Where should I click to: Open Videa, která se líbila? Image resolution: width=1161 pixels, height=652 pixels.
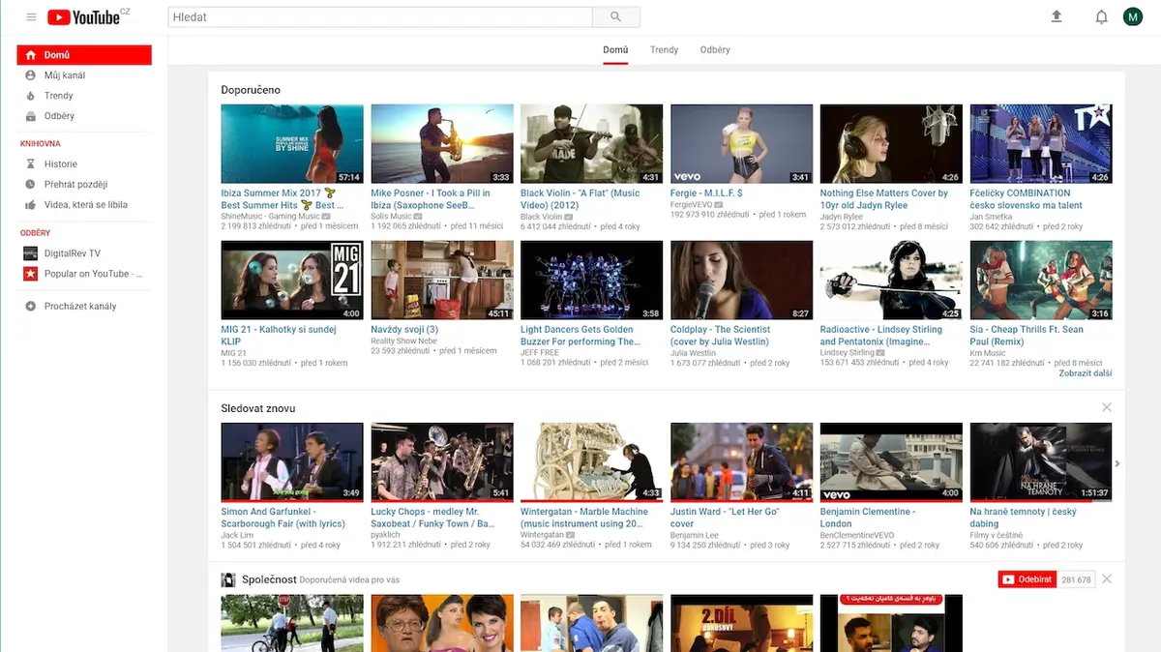click(84, 205)
